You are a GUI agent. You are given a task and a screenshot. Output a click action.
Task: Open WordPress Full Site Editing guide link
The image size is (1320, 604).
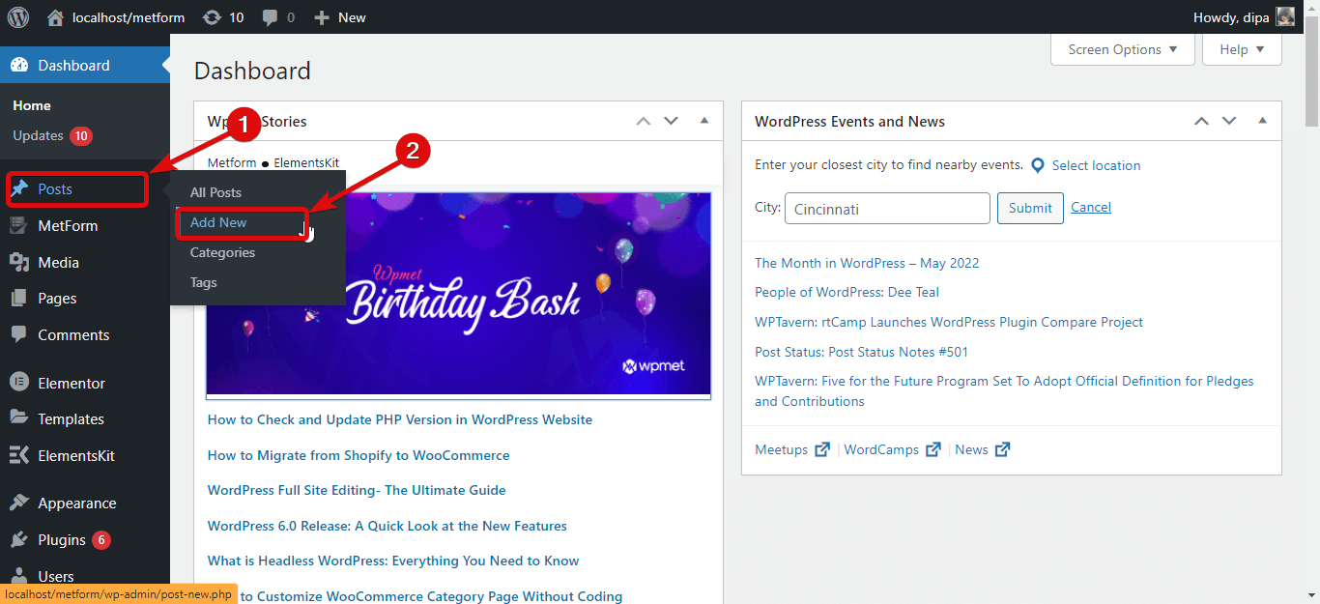pyautogui.click(x=357, y=490)
